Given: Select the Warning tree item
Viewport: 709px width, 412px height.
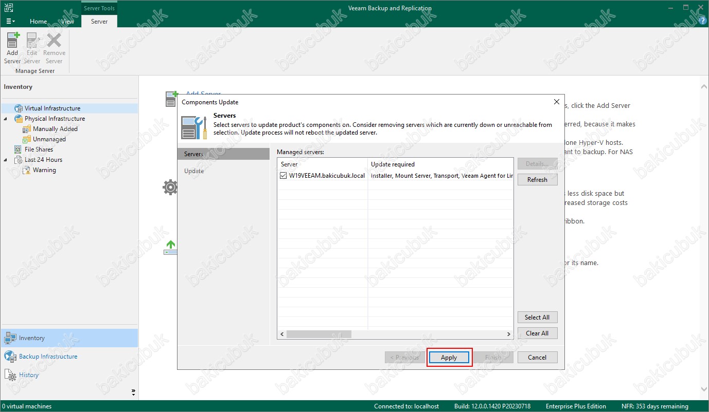Looking at the screenshot, I should [44, 170].
